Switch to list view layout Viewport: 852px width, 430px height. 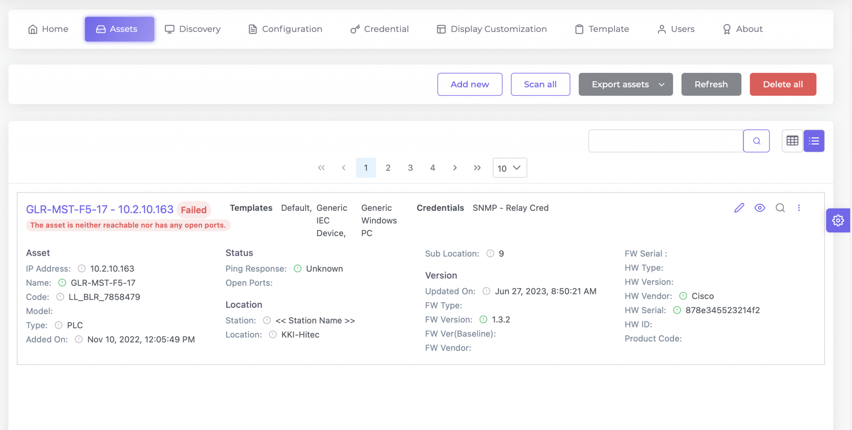pos(814,141)
